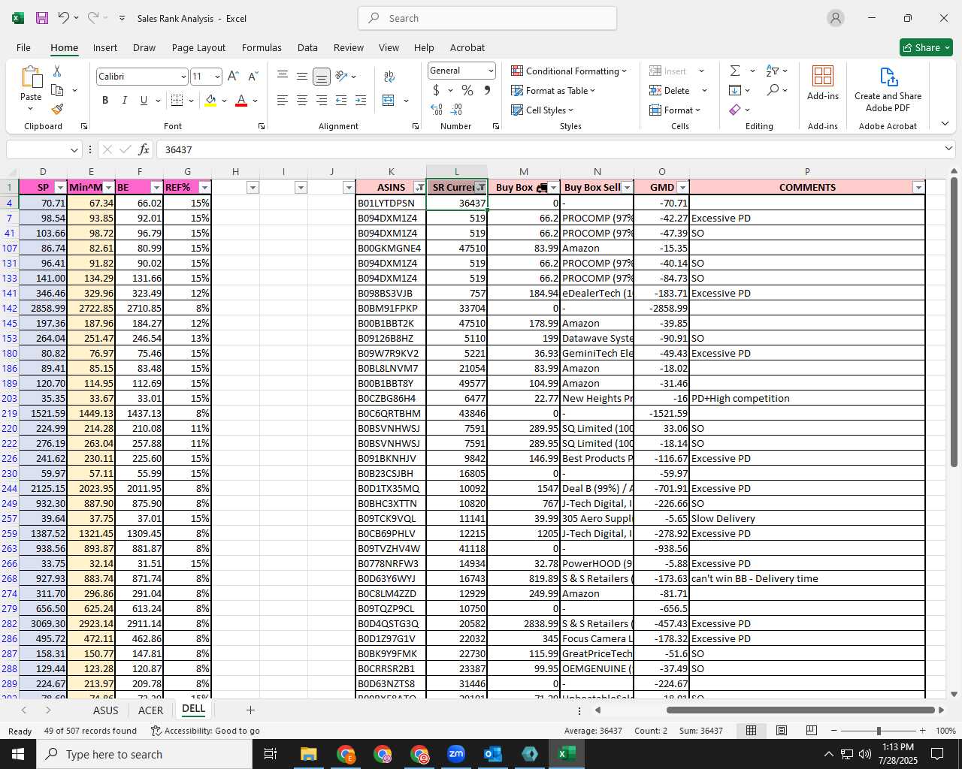Click the Font Color red swatch
This screenshot has width=962, height=769.
(x=241, y=101)
